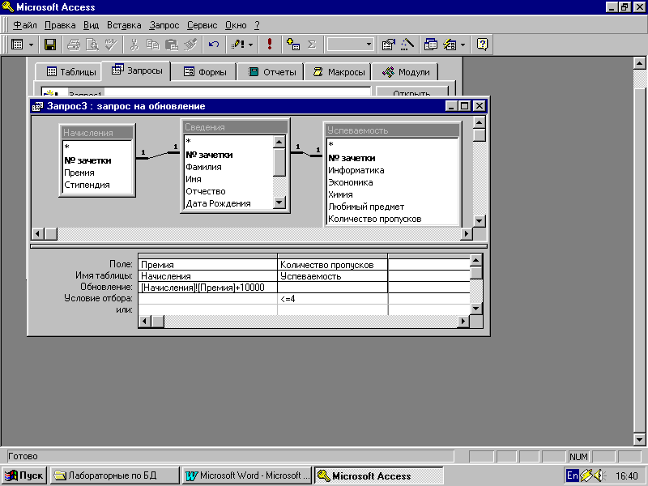648x486 pixels.
Task: Select Информатика field in Успеваемость table
Action: (356, 170)
